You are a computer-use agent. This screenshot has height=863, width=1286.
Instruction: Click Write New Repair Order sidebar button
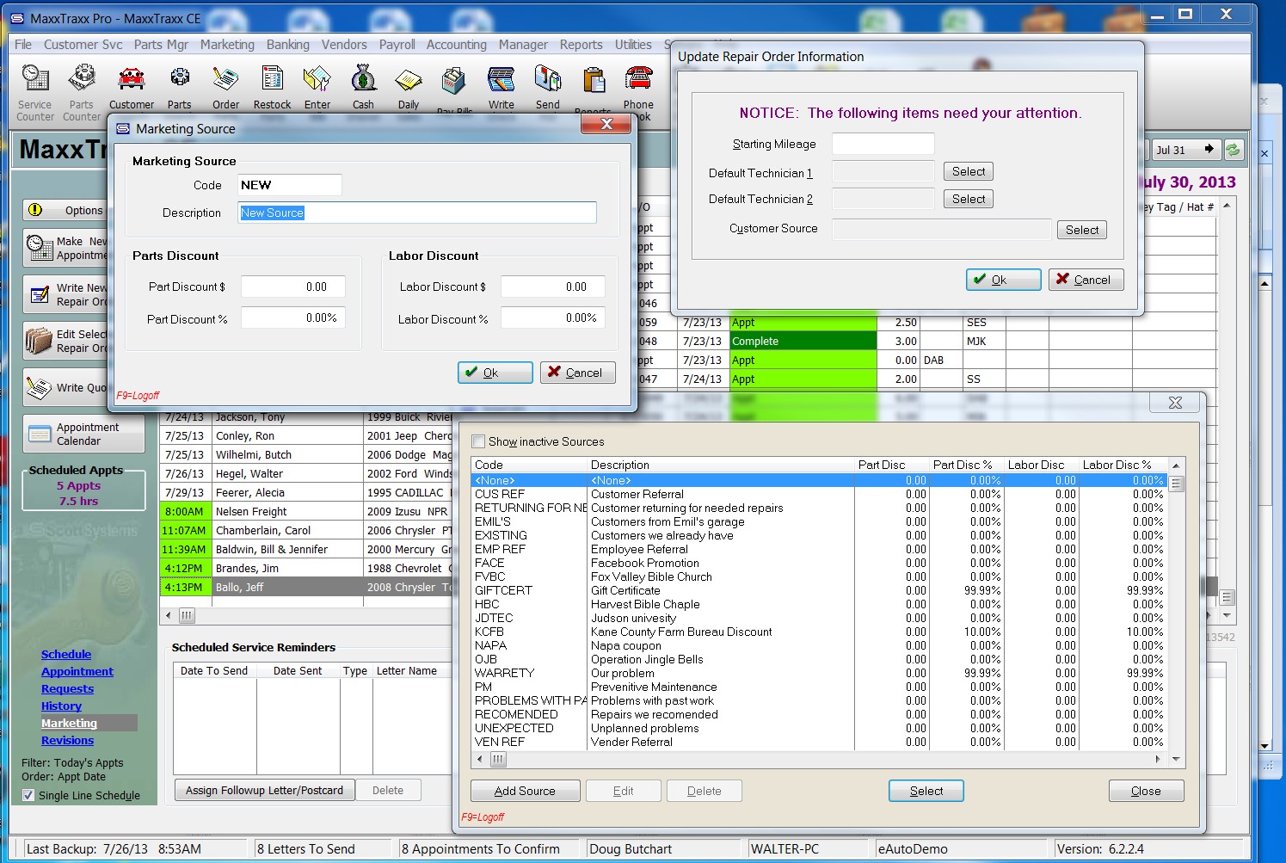point(65,294)
